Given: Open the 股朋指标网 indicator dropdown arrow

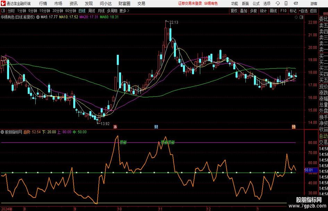Looking at the screenshot, I should [x=2, y=132].
